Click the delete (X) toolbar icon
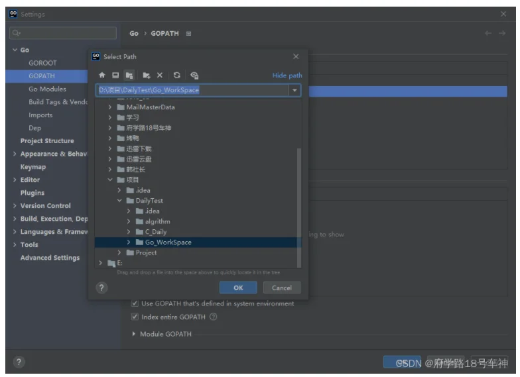The height and width of the screenshot is (377, 520). [160, 76]
